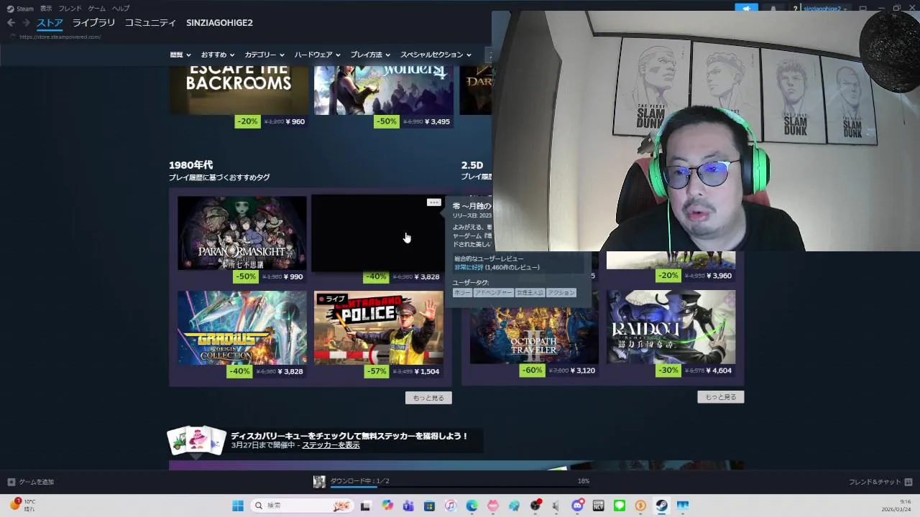Screen dimensions: 920x517
Task: Click the 女性主人公 user tag
Action: point(530,293)
